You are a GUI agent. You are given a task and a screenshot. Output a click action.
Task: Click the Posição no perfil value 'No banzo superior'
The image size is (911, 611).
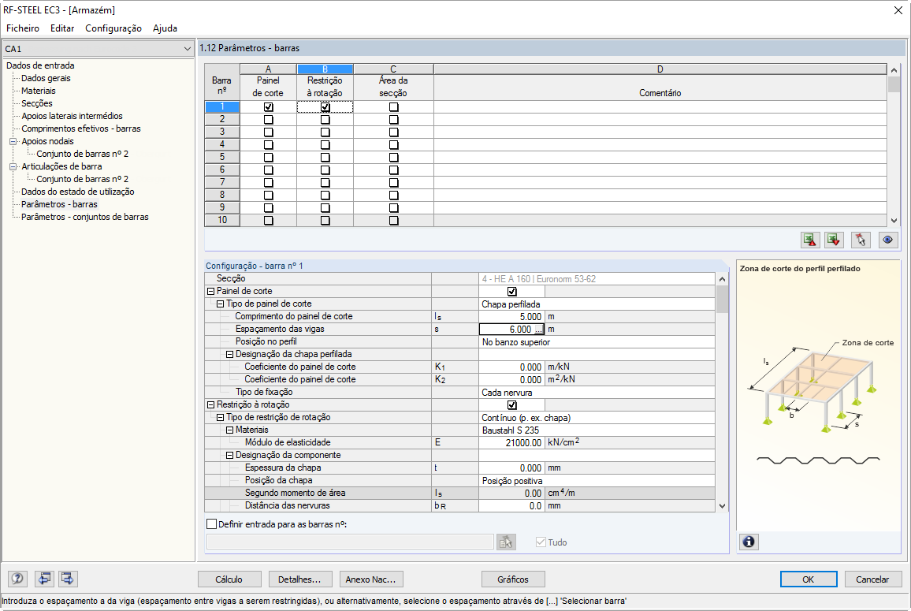[x=597, y=342]
